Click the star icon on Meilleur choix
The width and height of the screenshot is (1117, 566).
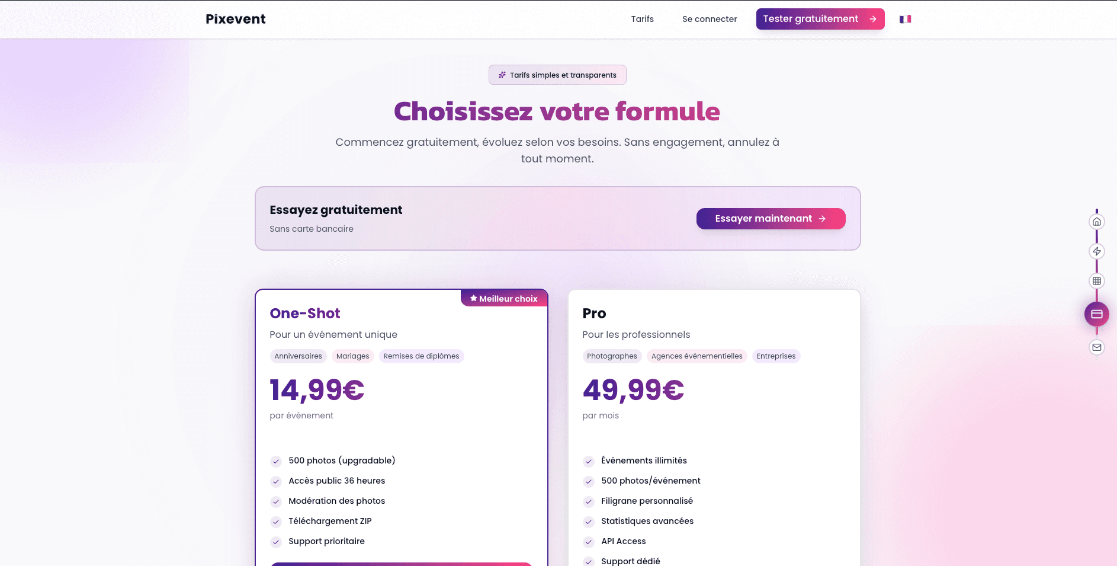pyautogui.click(x=474, y=298)
